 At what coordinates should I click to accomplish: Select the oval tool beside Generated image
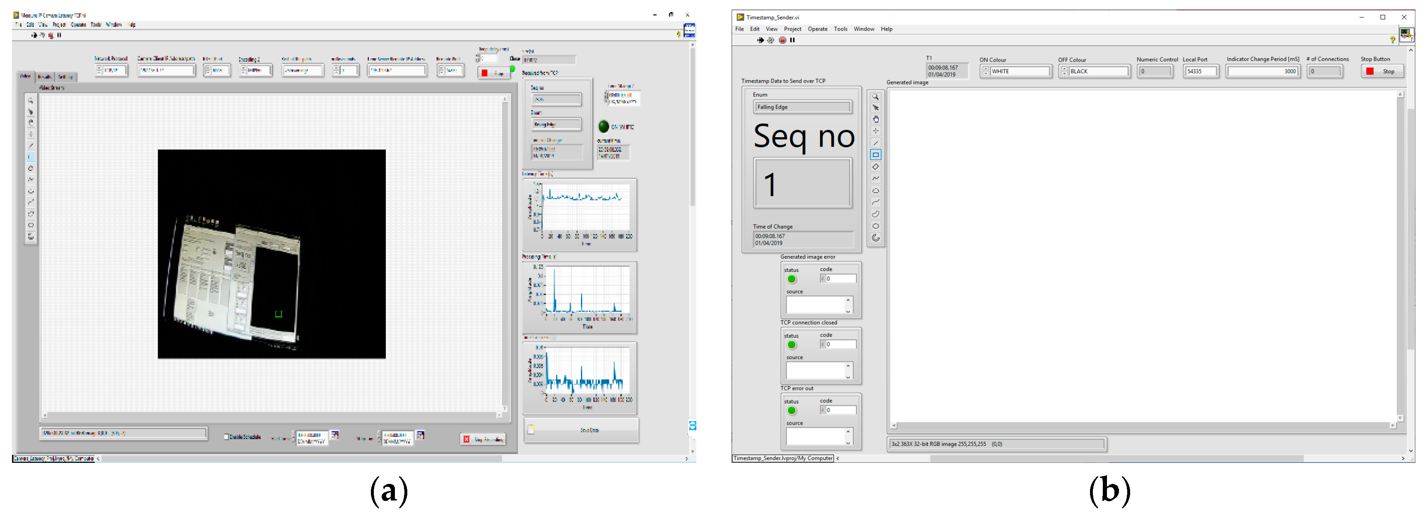coord(875,226)
